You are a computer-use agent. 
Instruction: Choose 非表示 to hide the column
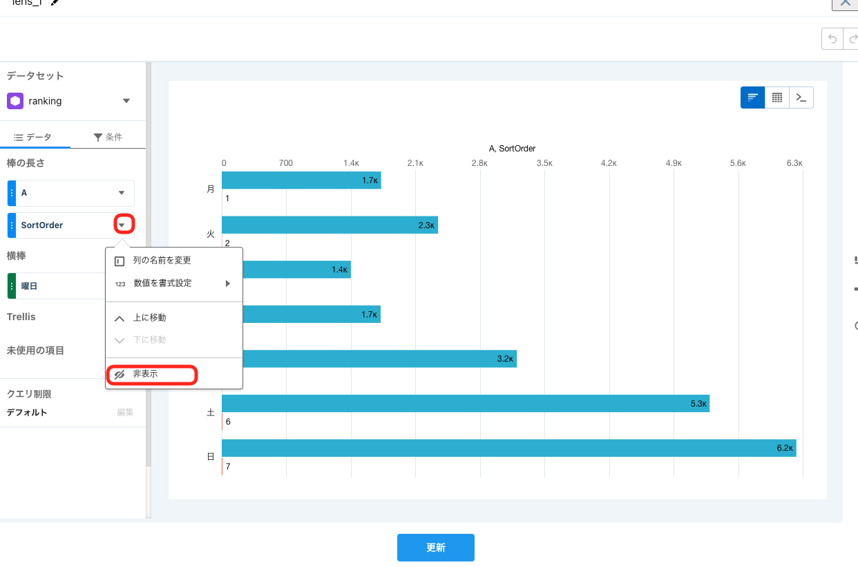pyautogui.click(x=174, y=373)
